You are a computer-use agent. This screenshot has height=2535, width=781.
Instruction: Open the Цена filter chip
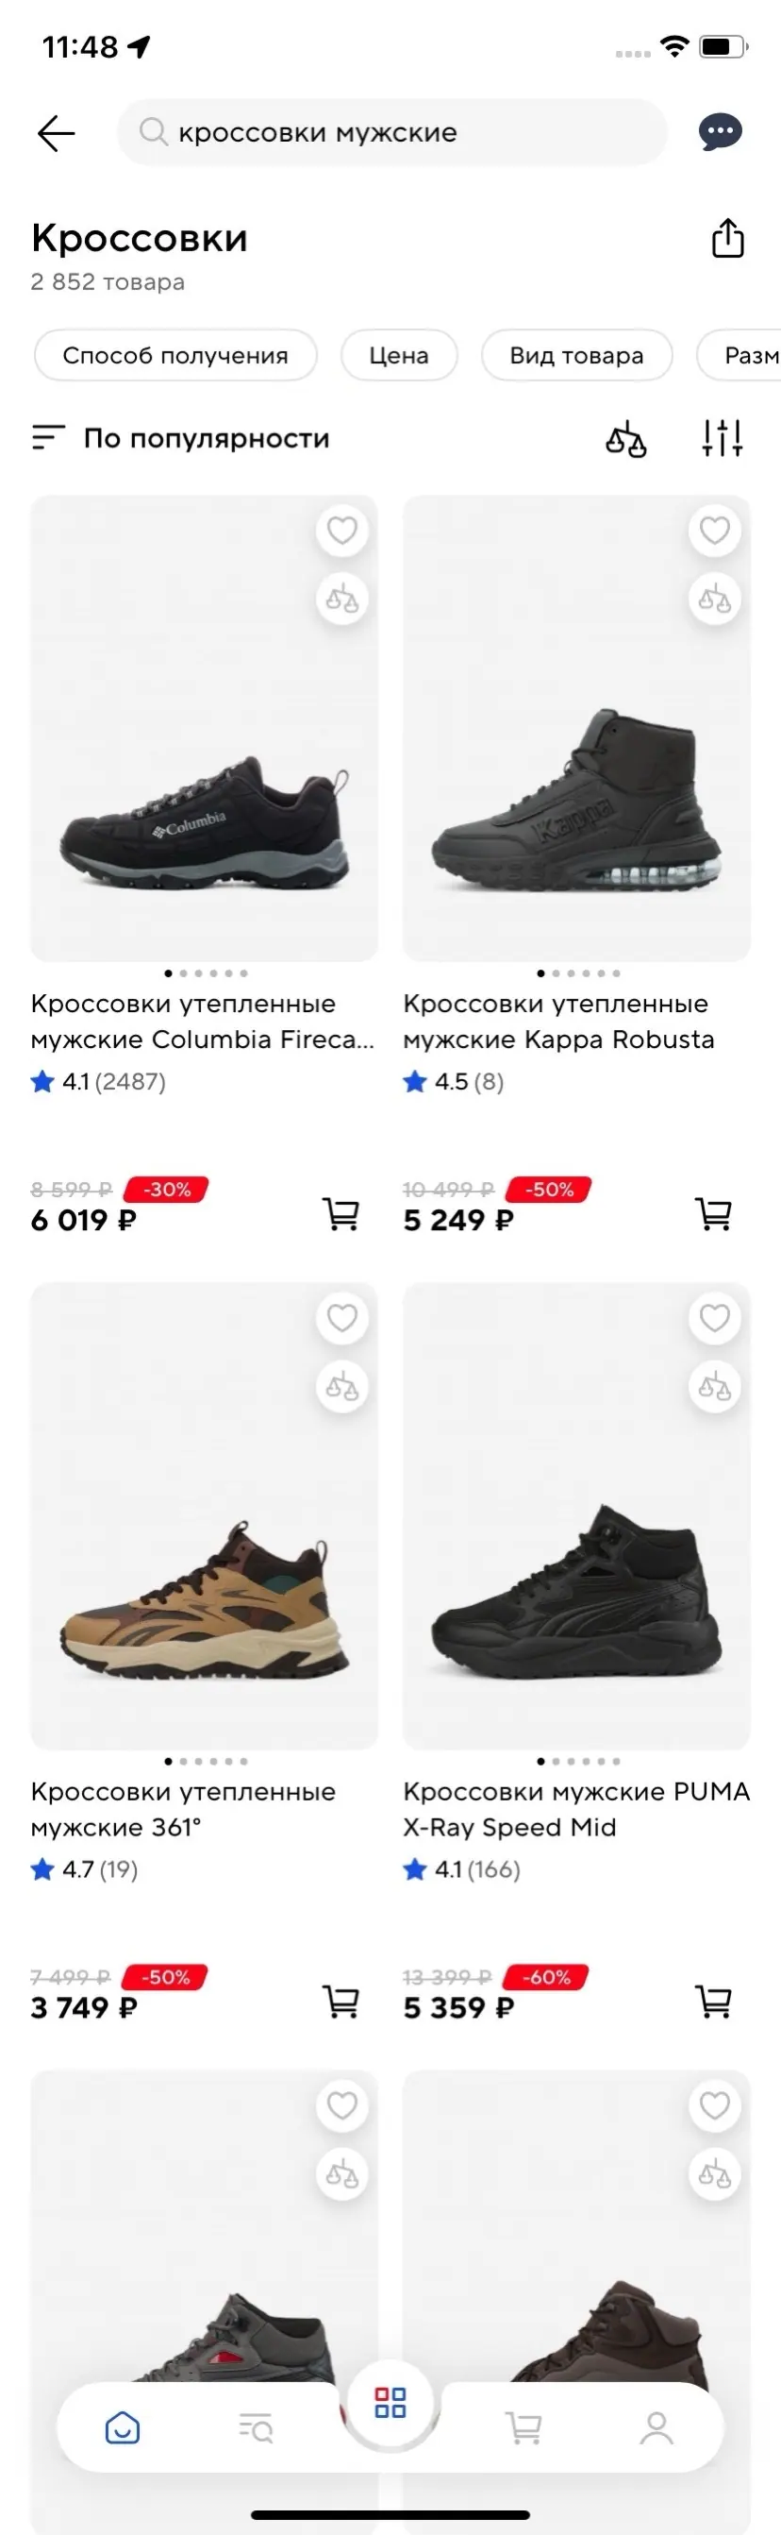398,355
